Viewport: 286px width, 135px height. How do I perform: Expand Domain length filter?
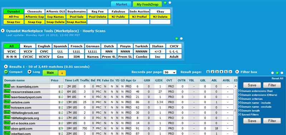(240, 111)
